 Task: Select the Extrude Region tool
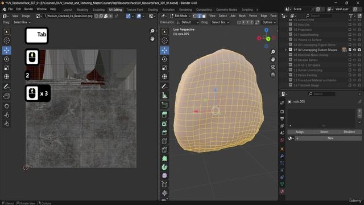[x=164, y=114]
